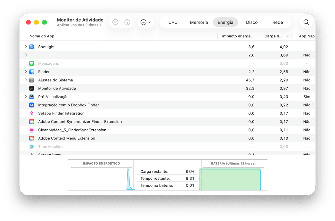The image size is (335, 221).
Task: Select the Finder app icon
Action: coord(32,72)
